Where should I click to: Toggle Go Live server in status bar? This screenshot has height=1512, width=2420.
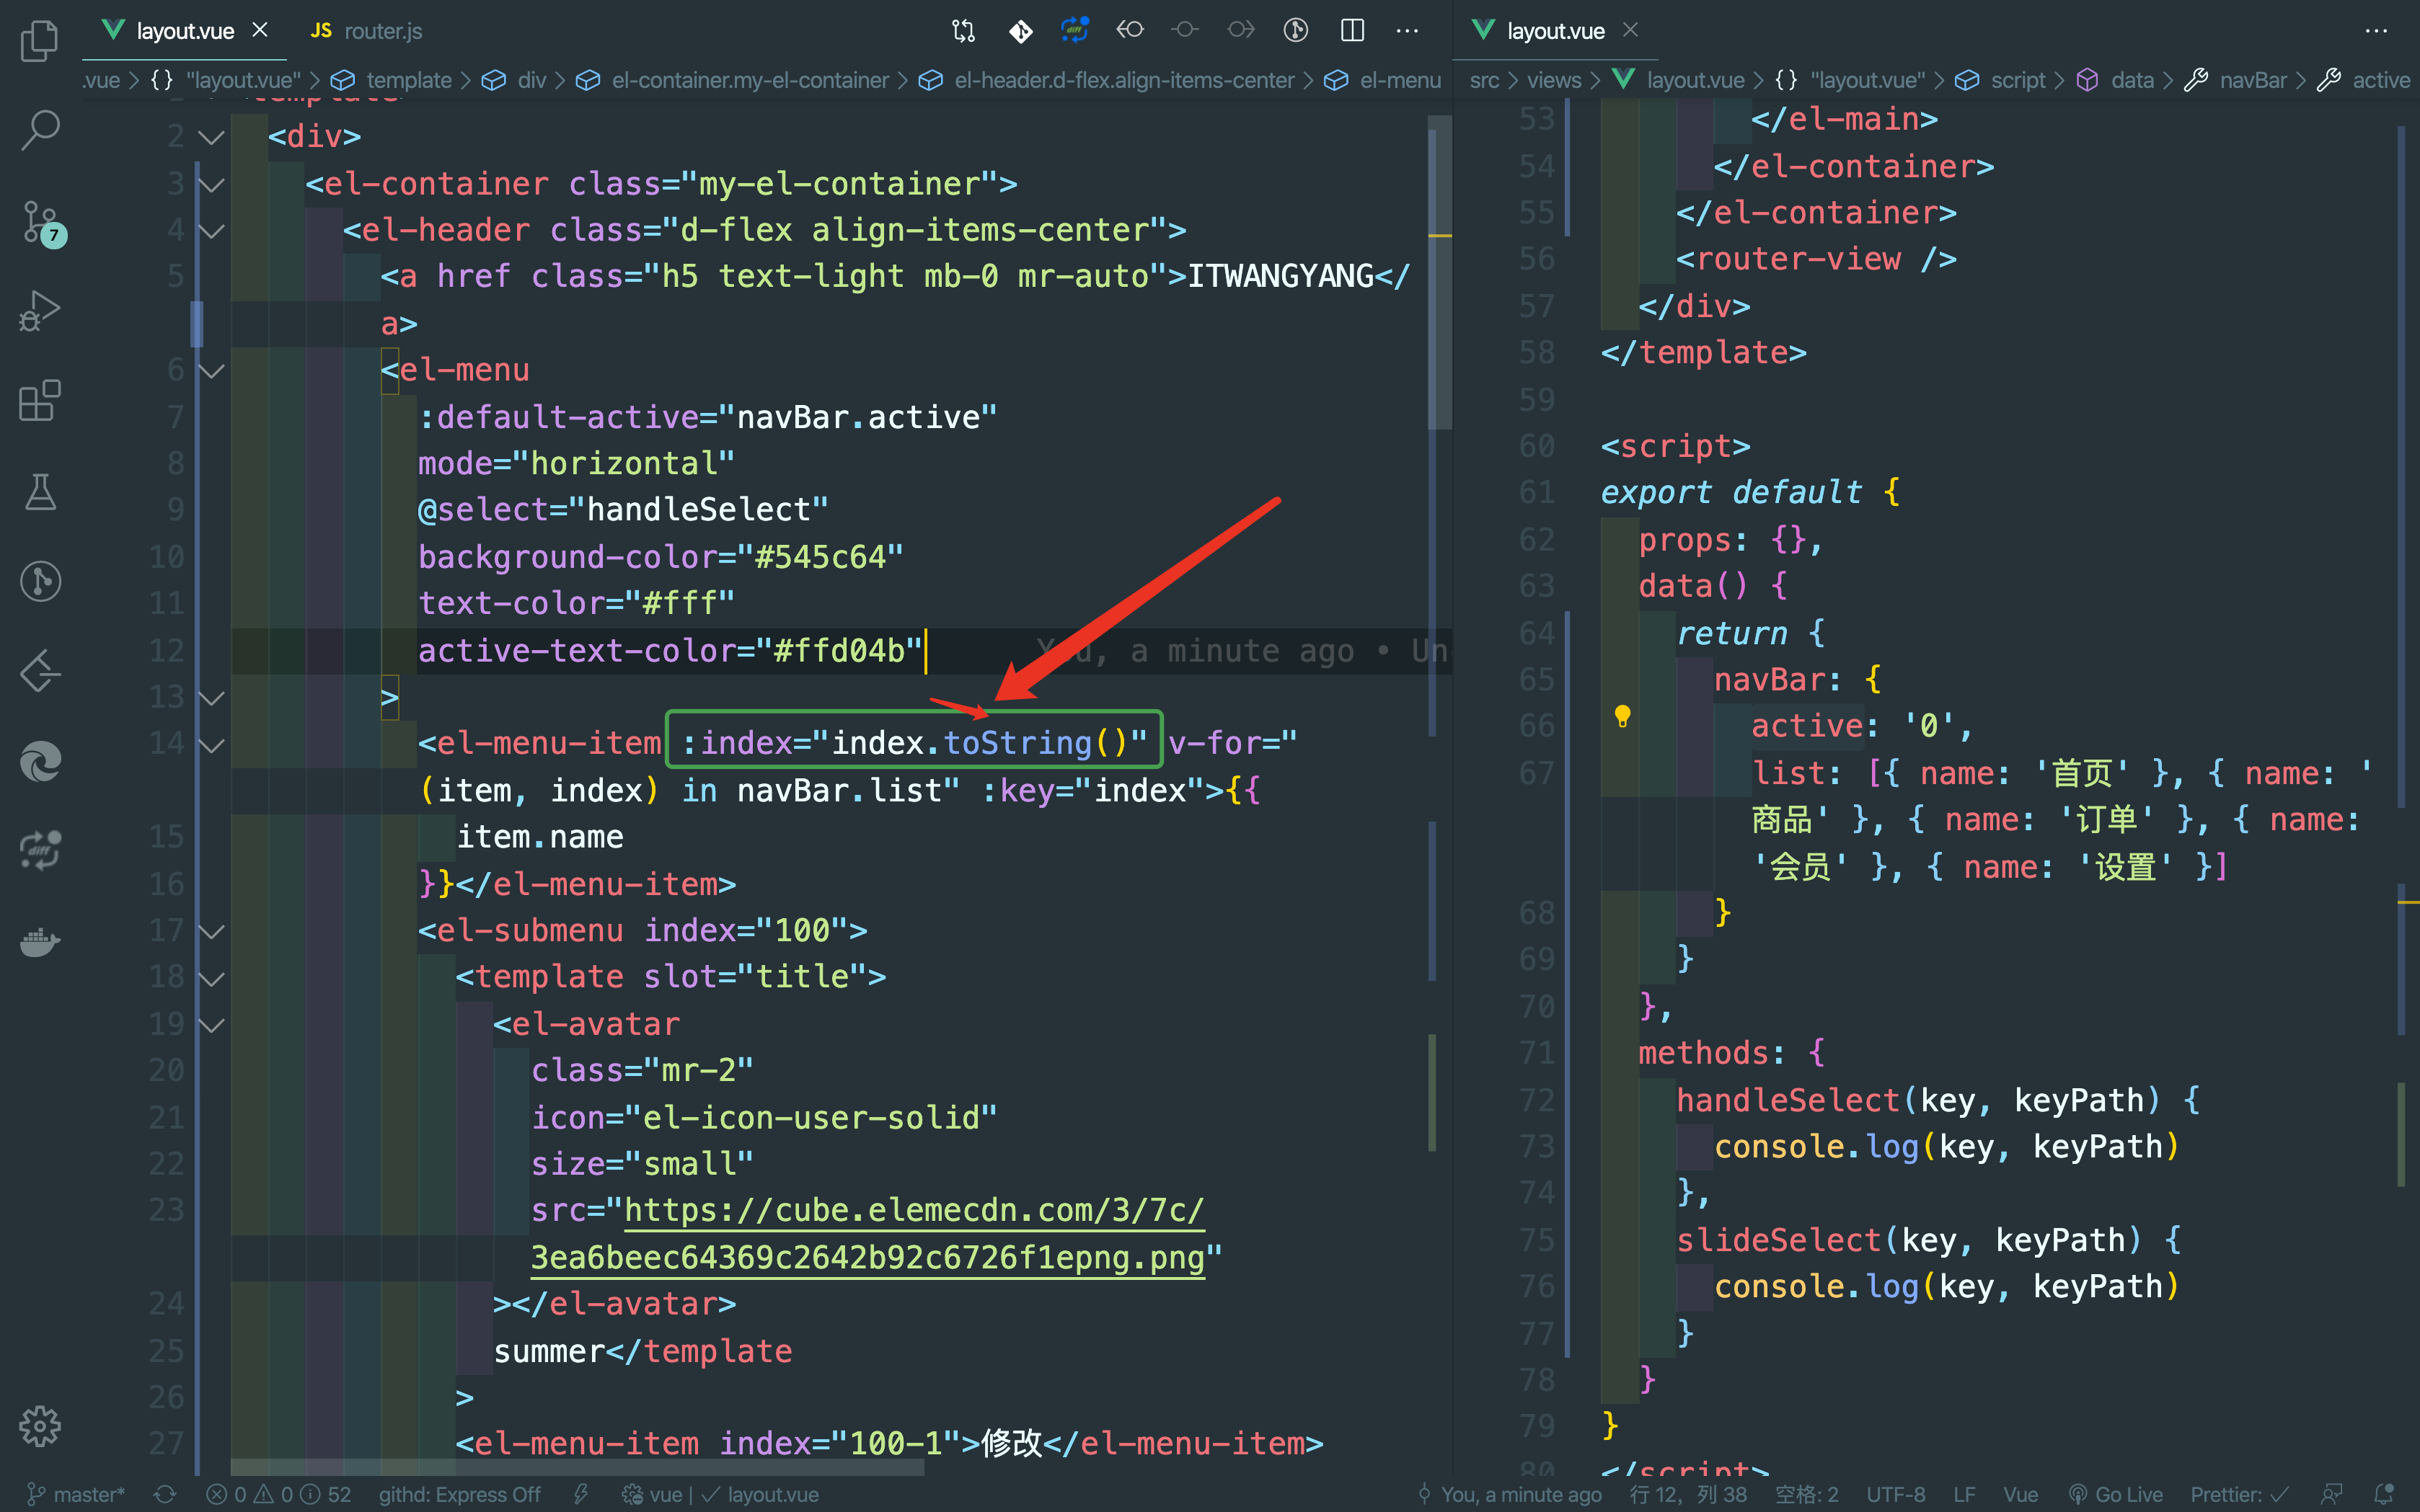(2116, 1494)
